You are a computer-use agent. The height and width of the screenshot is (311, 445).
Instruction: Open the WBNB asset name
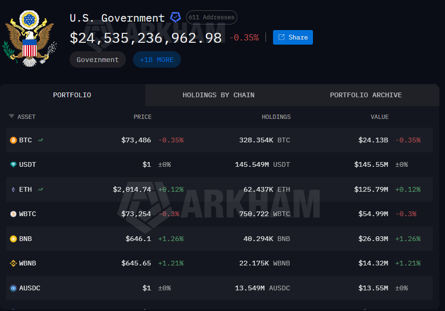pyautogui.click(x=28, y=264)
